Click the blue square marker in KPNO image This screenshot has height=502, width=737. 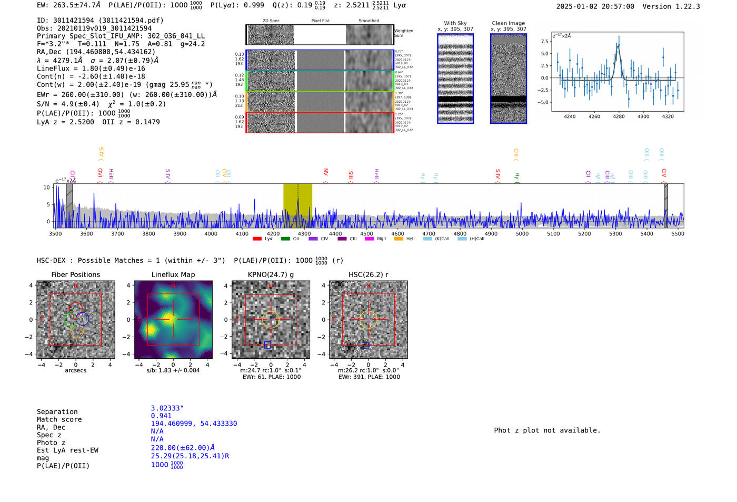[267, 344]
